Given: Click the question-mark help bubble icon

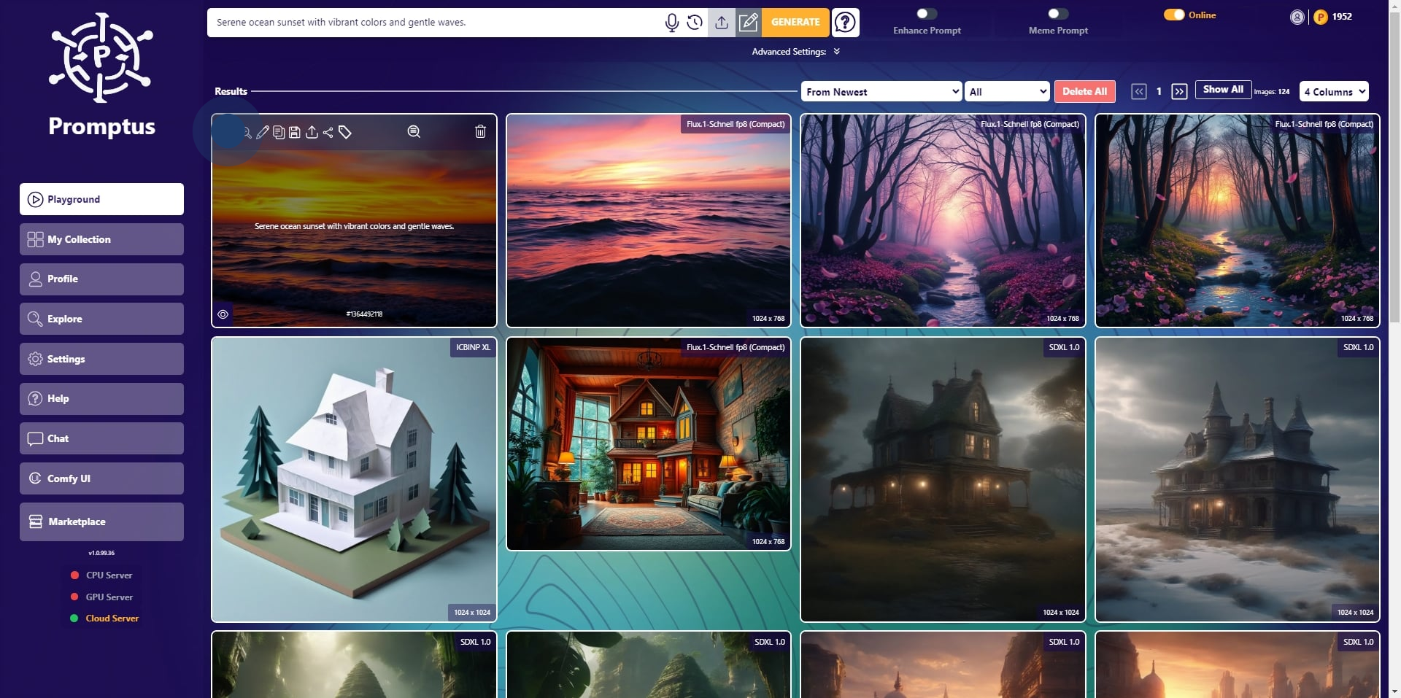Looking at the screenshot, I should [845, 23].
